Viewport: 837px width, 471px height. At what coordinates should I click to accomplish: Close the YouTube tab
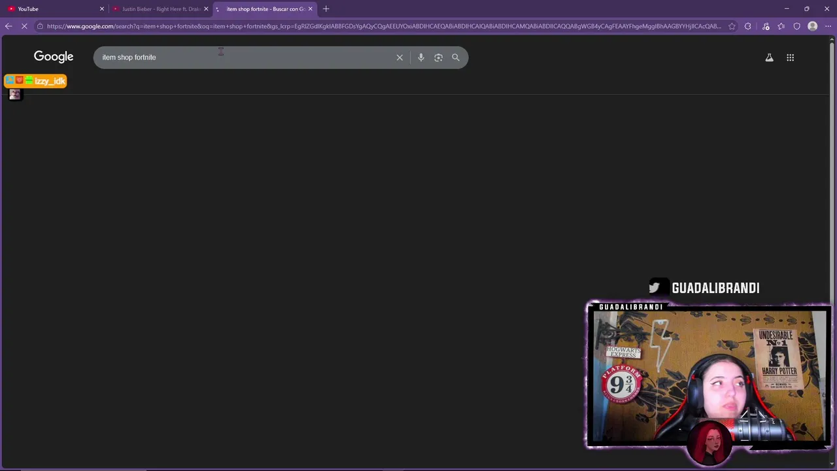click(x=102, y=9)
